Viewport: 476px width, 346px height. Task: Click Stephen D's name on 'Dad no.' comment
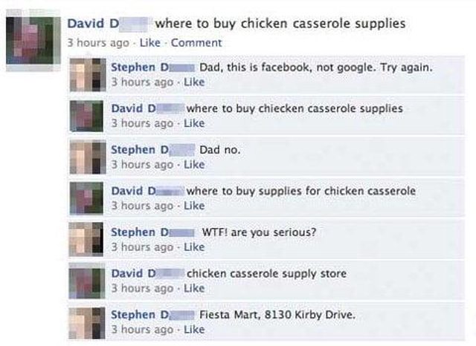(x=153, y=150)
